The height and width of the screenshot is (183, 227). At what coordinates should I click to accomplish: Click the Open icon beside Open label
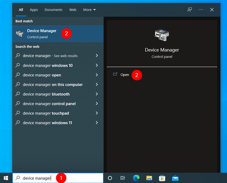click(115, 74)
